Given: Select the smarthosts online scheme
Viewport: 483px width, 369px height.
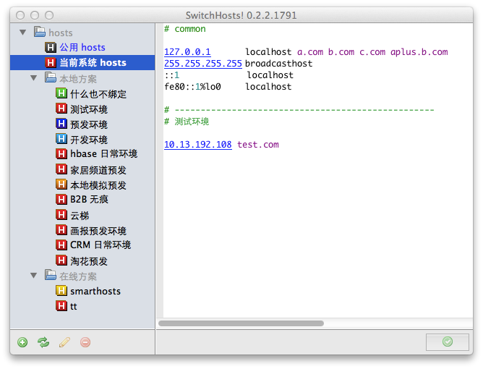Looking at the screenshot, I should click(95, 291).
